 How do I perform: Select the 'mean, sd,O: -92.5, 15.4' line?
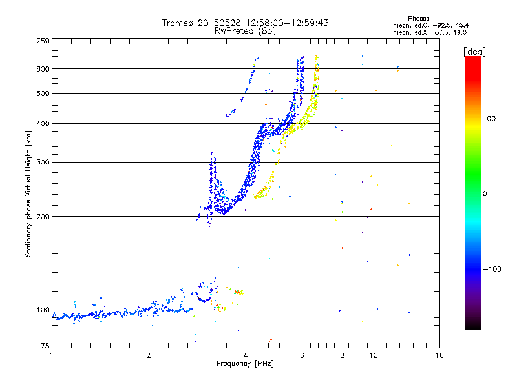pyautogui.click(x=430, y=25)
